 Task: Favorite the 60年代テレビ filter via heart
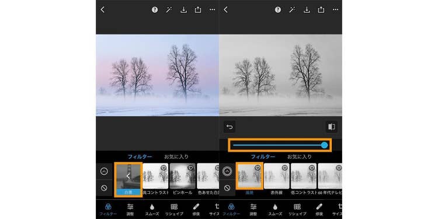[339, 168]
